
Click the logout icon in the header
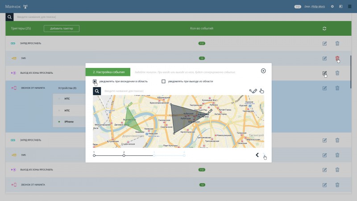340,7
